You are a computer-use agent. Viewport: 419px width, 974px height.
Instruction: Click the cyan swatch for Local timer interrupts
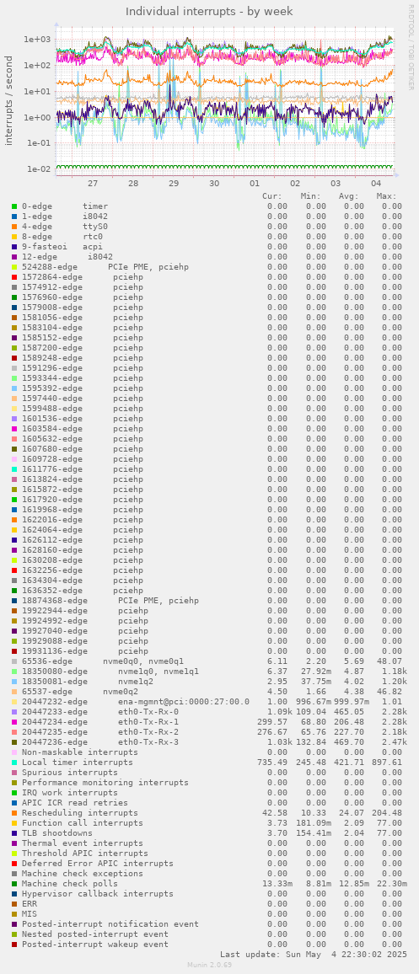[14, 763]
